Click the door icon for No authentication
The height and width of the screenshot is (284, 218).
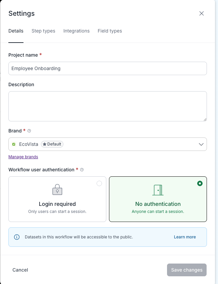(158, 190)
